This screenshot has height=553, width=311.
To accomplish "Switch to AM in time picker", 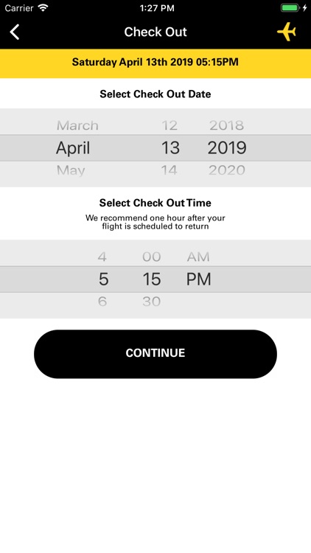I will click(198, 257).
